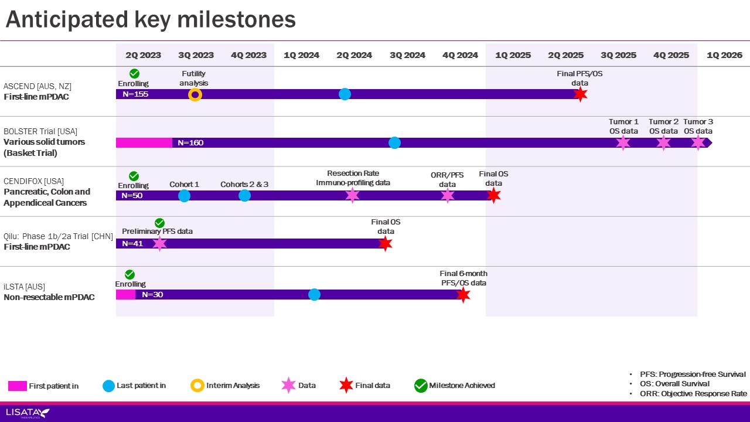Click the Milestone Achieved legend checkmark
The width and height of the screenshot is (750, 422).
(x=421, y=385)
